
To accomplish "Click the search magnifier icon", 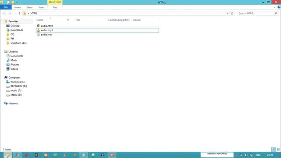I will point(276,13).
